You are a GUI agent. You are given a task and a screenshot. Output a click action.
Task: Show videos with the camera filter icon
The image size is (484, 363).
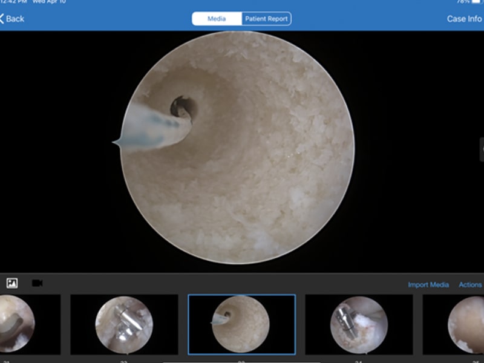[x=38, y=283]
